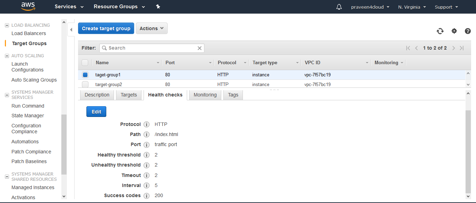This screenshot has height=203, width=476.
Task: Click inside the Filter search field
Action: point(150,48)
